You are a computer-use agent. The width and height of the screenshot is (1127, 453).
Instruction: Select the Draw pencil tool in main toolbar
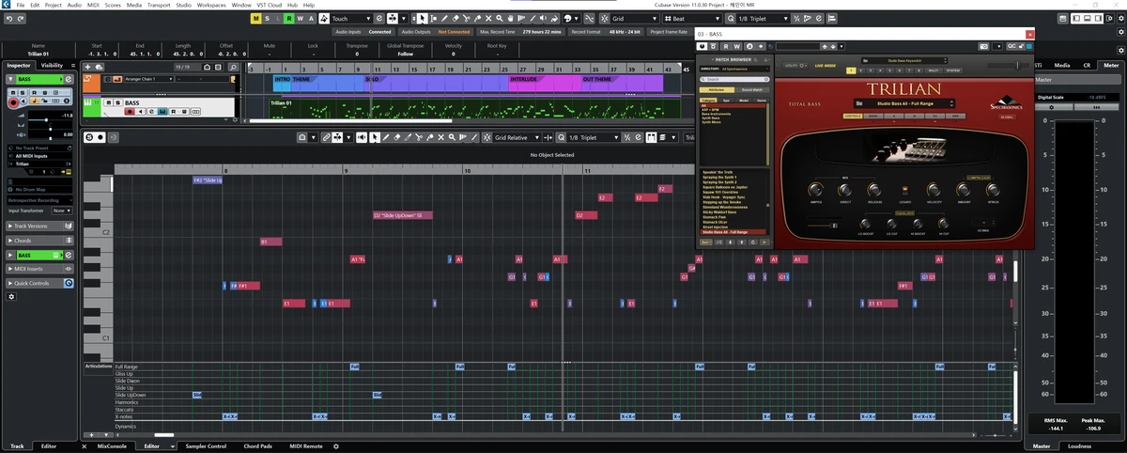[444, 18]
